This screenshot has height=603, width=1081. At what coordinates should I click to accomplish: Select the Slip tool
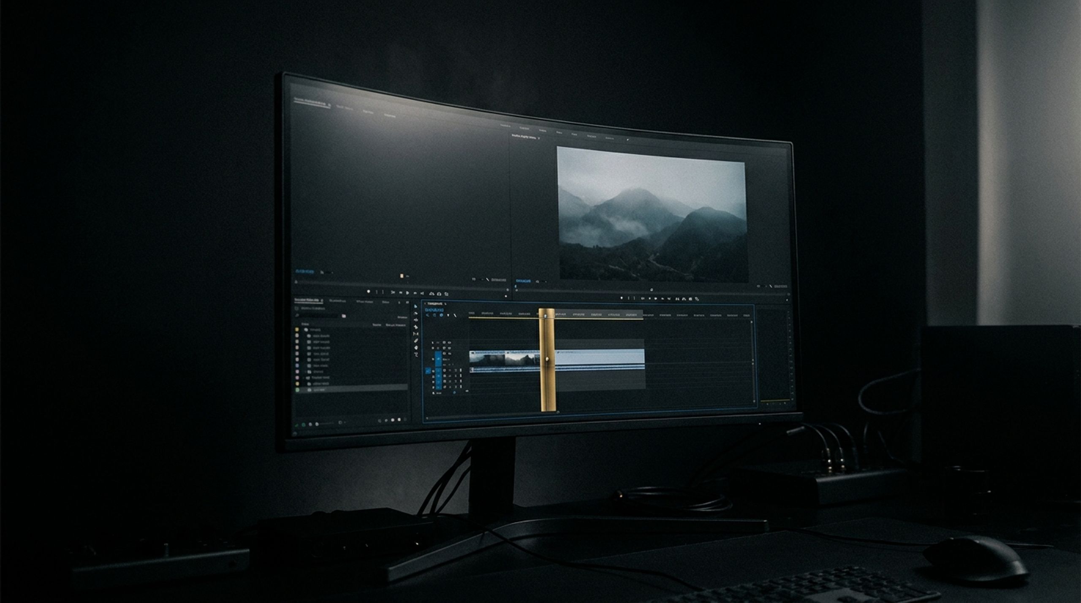tap(416, 334)
